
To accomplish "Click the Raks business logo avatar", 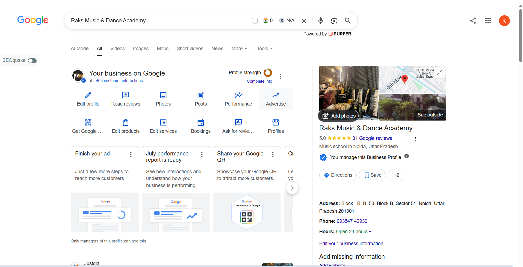I will (78, 76).
